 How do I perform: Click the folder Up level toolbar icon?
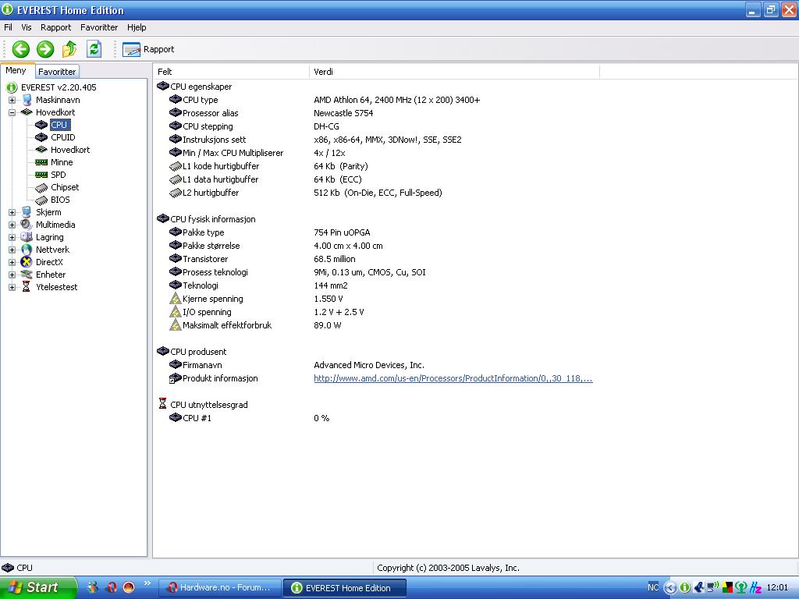coord(69,49)
